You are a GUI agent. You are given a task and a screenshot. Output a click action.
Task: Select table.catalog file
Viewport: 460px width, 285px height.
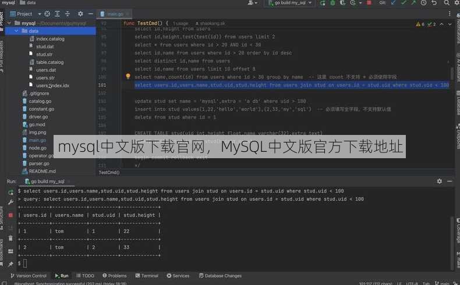(50, 62)
